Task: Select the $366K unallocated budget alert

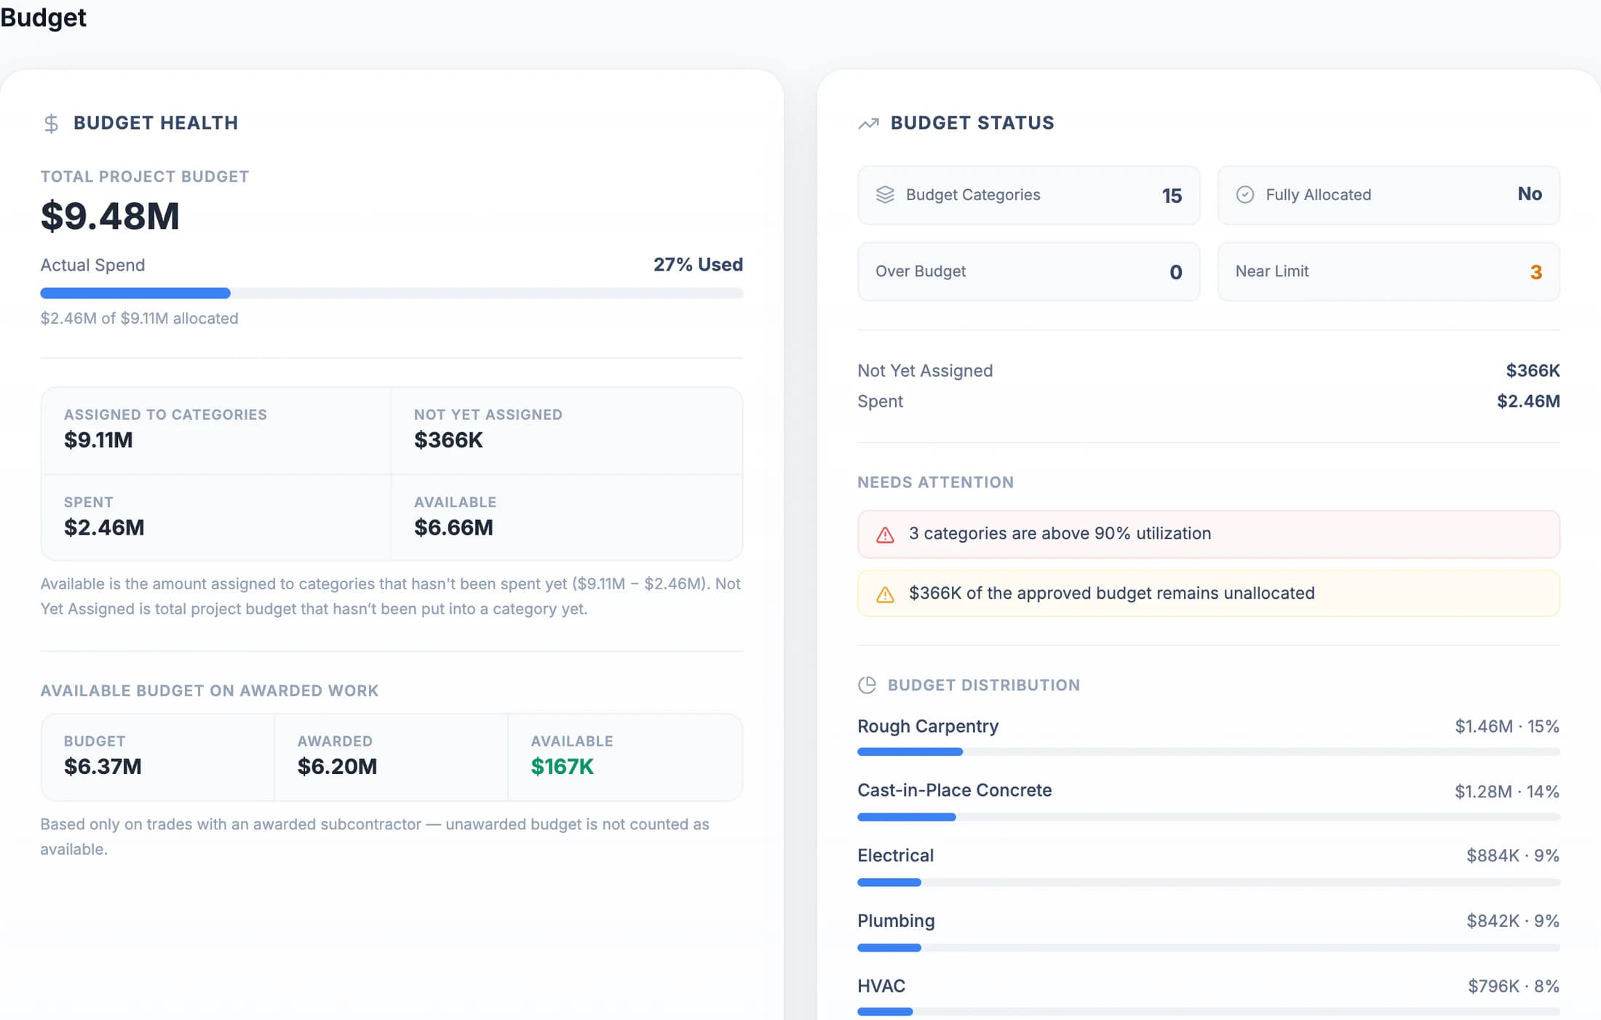Action: coord(1208,594)
